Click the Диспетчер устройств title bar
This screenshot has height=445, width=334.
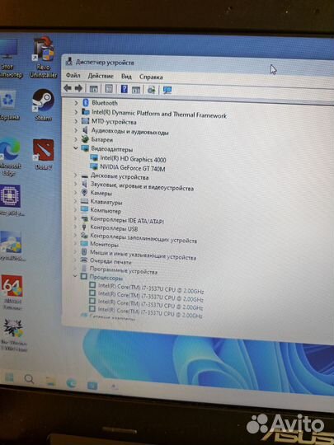[x=198, y=64]
